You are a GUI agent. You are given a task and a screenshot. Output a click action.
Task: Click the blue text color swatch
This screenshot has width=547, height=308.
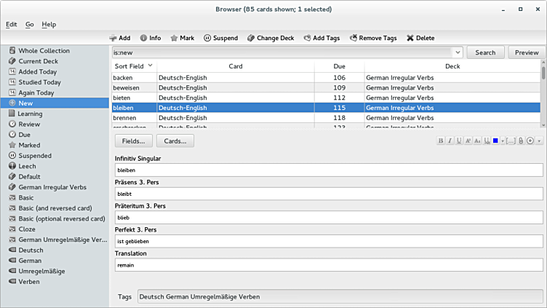pos(495,141)
